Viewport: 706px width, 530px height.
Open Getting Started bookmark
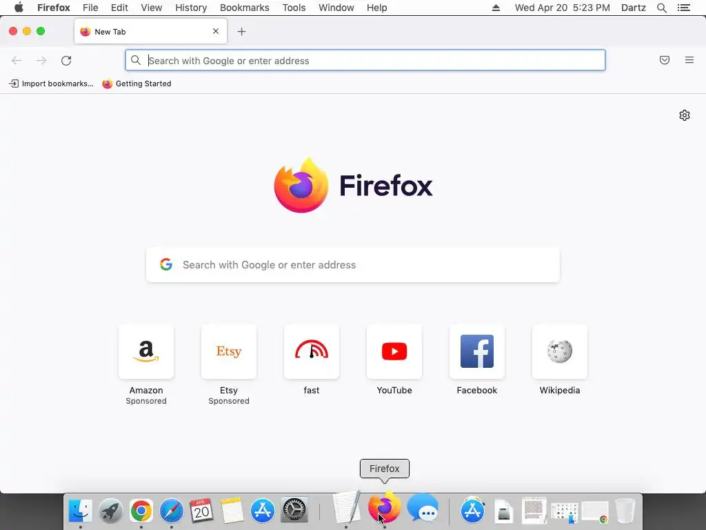point(137,84)
